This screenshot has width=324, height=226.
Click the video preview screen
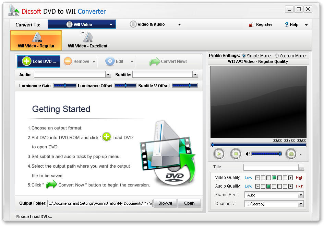point(259,102)
